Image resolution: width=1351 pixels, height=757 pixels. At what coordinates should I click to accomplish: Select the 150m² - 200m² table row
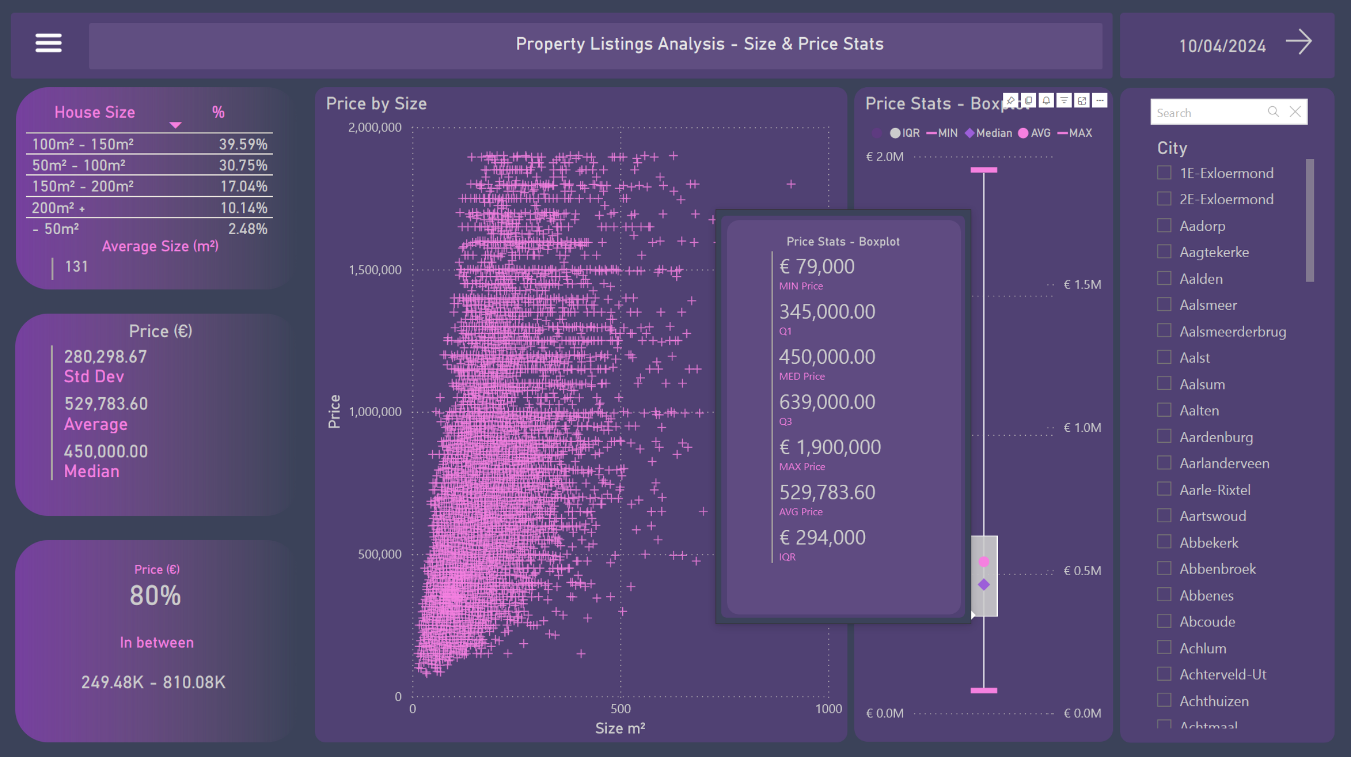pyautogui.click(x=149, y=186)
